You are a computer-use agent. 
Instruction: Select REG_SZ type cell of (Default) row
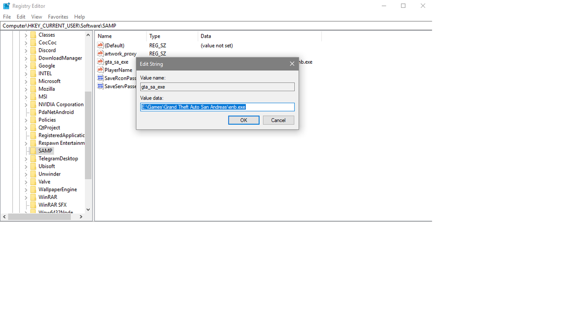[157, 45]
